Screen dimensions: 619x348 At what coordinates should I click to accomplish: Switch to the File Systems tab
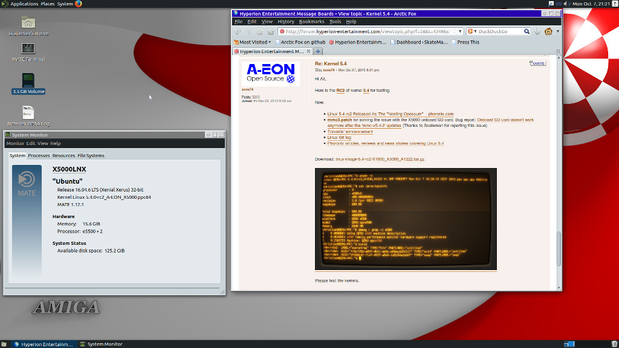(91, 156)
